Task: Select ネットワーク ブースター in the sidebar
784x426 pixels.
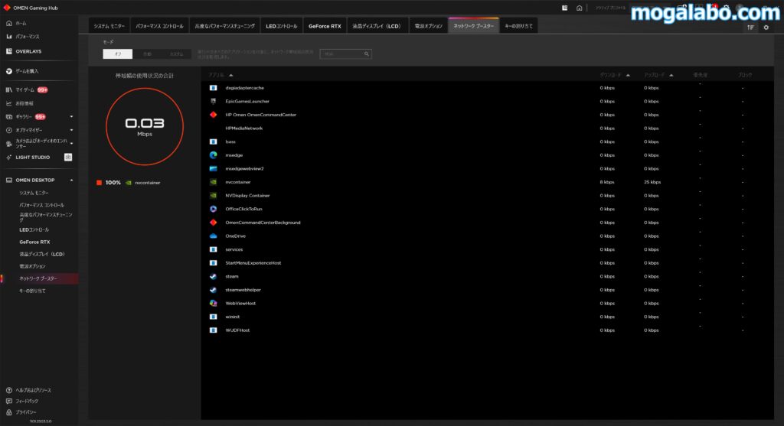Action: (38, 278)
